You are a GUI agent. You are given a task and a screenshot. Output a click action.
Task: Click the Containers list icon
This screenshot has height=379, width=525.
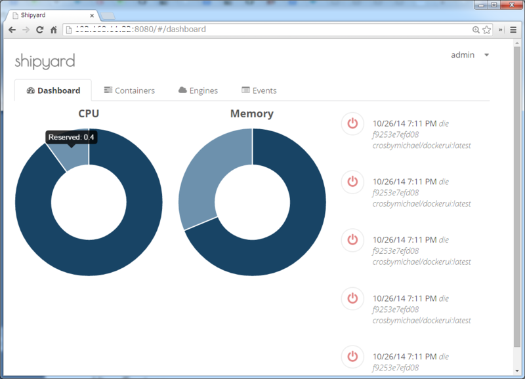108,90
